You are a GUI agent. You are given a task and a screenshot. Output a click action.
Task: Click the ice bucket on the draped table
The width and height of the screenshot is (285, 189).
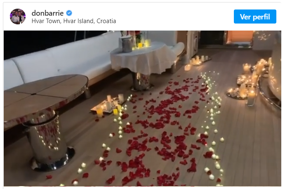tap(126, 44)
